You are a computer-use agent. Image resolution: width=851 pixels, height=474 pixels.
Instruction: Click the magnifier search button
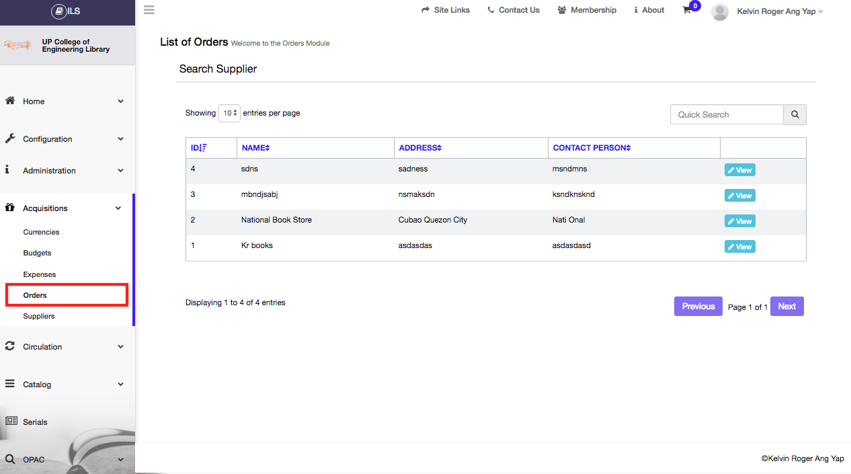tap(795, 114)
